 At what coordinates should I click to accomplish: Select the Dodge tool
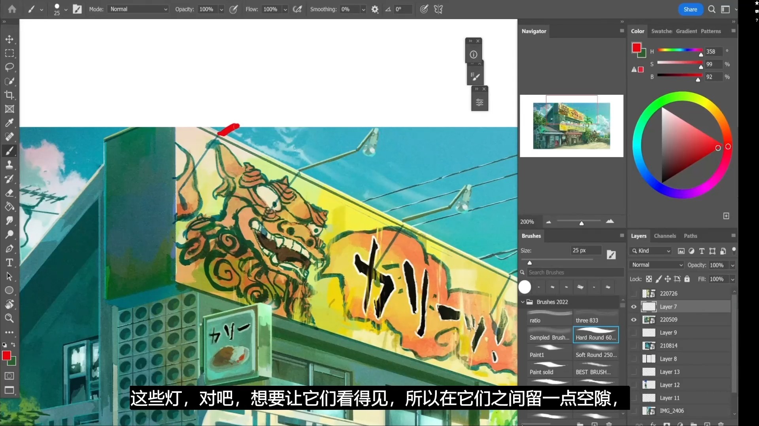click(9, 234)
